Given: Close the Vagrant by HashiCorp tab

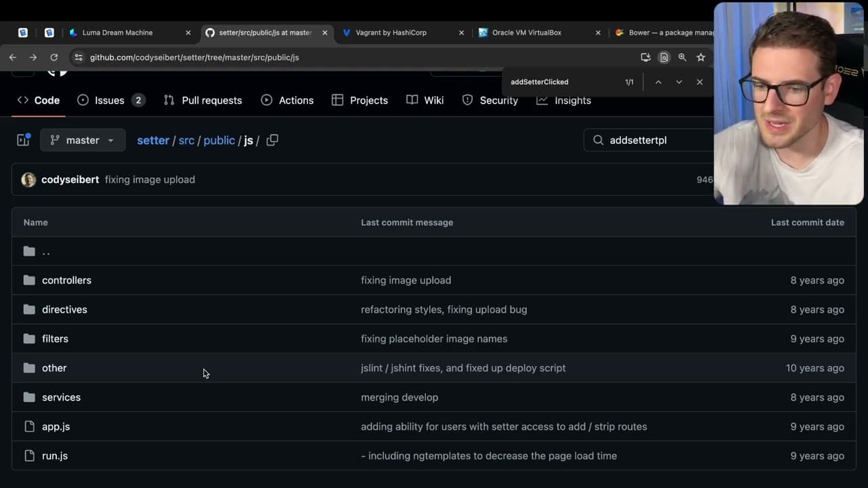Looking at the screenshot, I should [461, 33].
